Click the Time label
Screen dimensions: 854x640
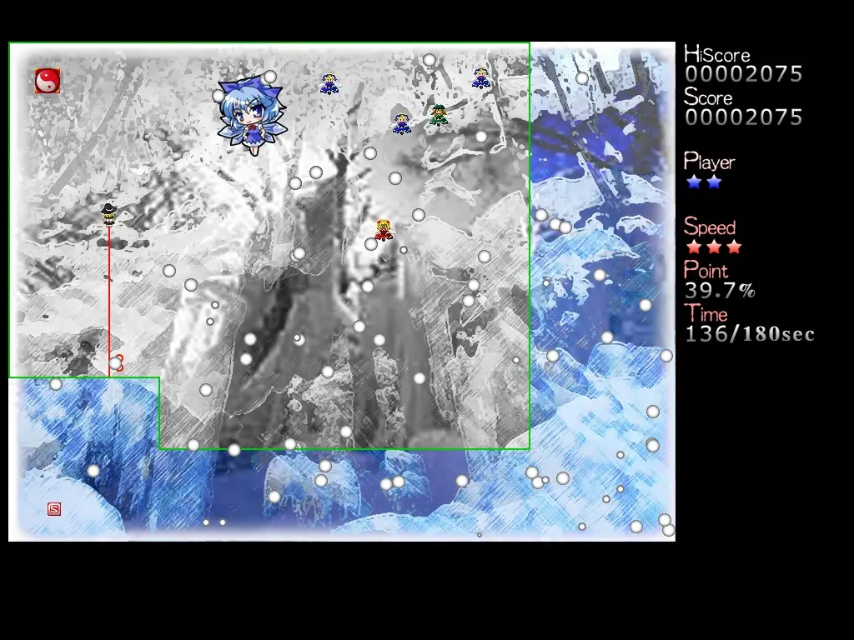tap(706, 314)
